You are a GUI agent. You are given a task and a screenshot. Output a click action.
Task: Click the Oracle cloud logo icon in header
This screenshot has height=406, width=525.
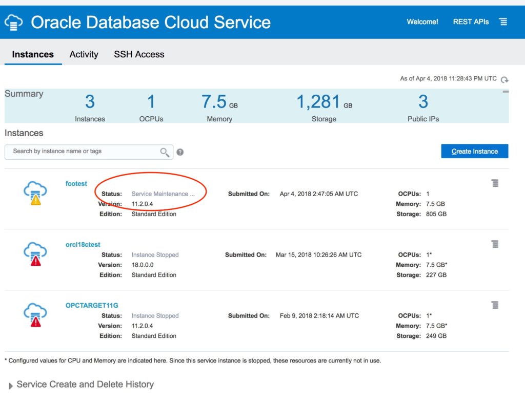[13, 22]
